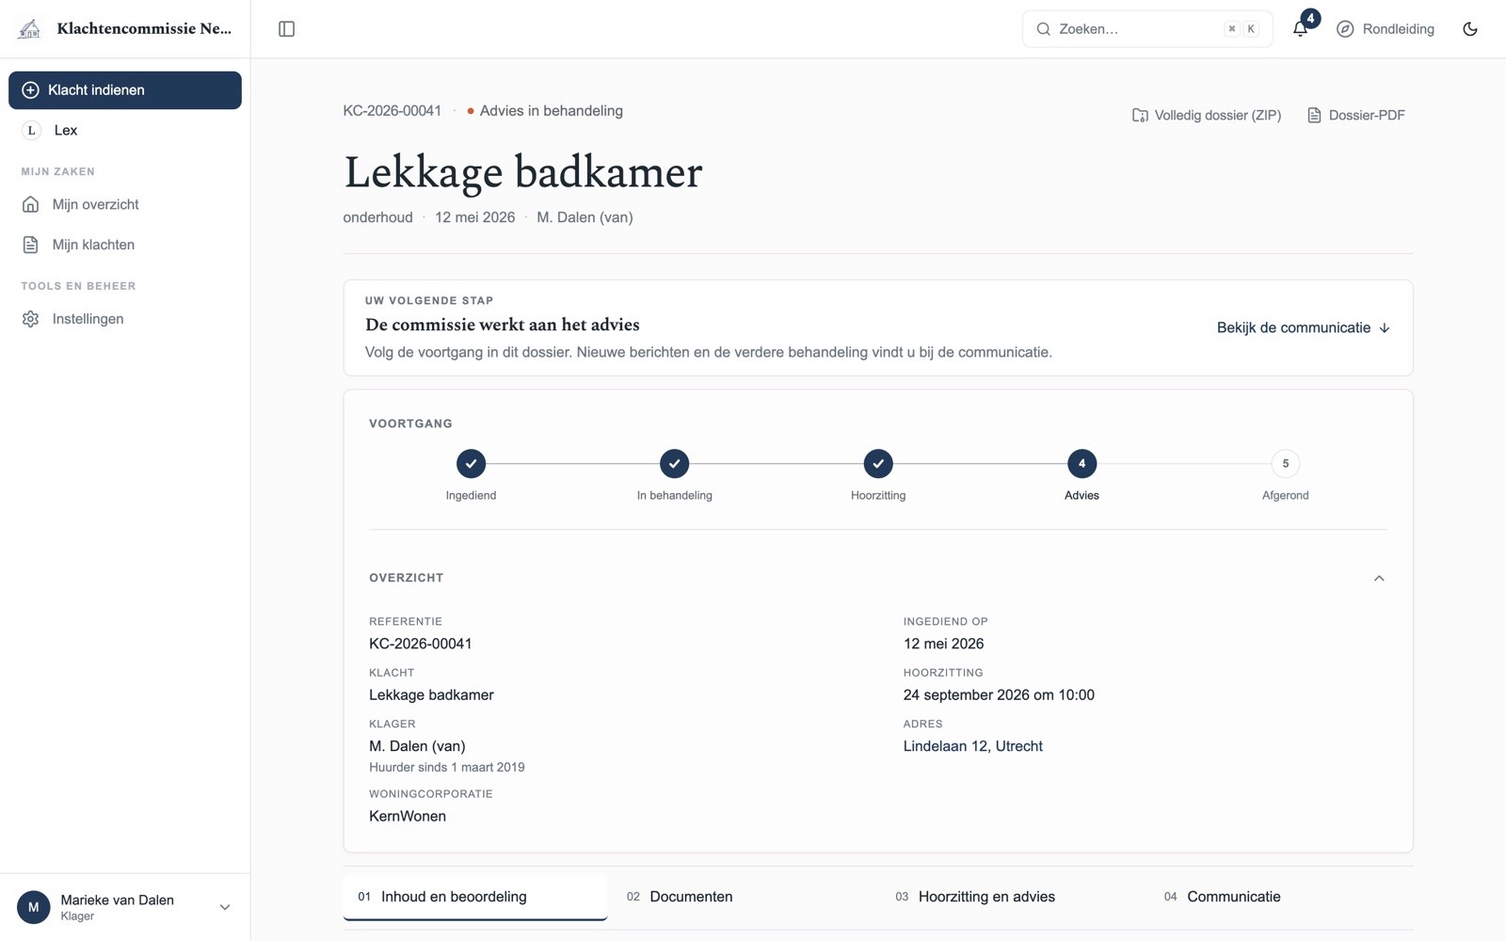Click the 24 september 2026 om 10:00 value
1506x941 pixels.
point(999,695)
